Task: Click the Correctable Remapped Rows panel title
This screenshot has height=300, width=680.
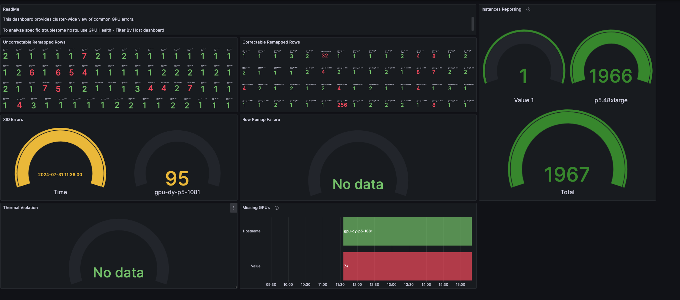Action: click(271, 42)
